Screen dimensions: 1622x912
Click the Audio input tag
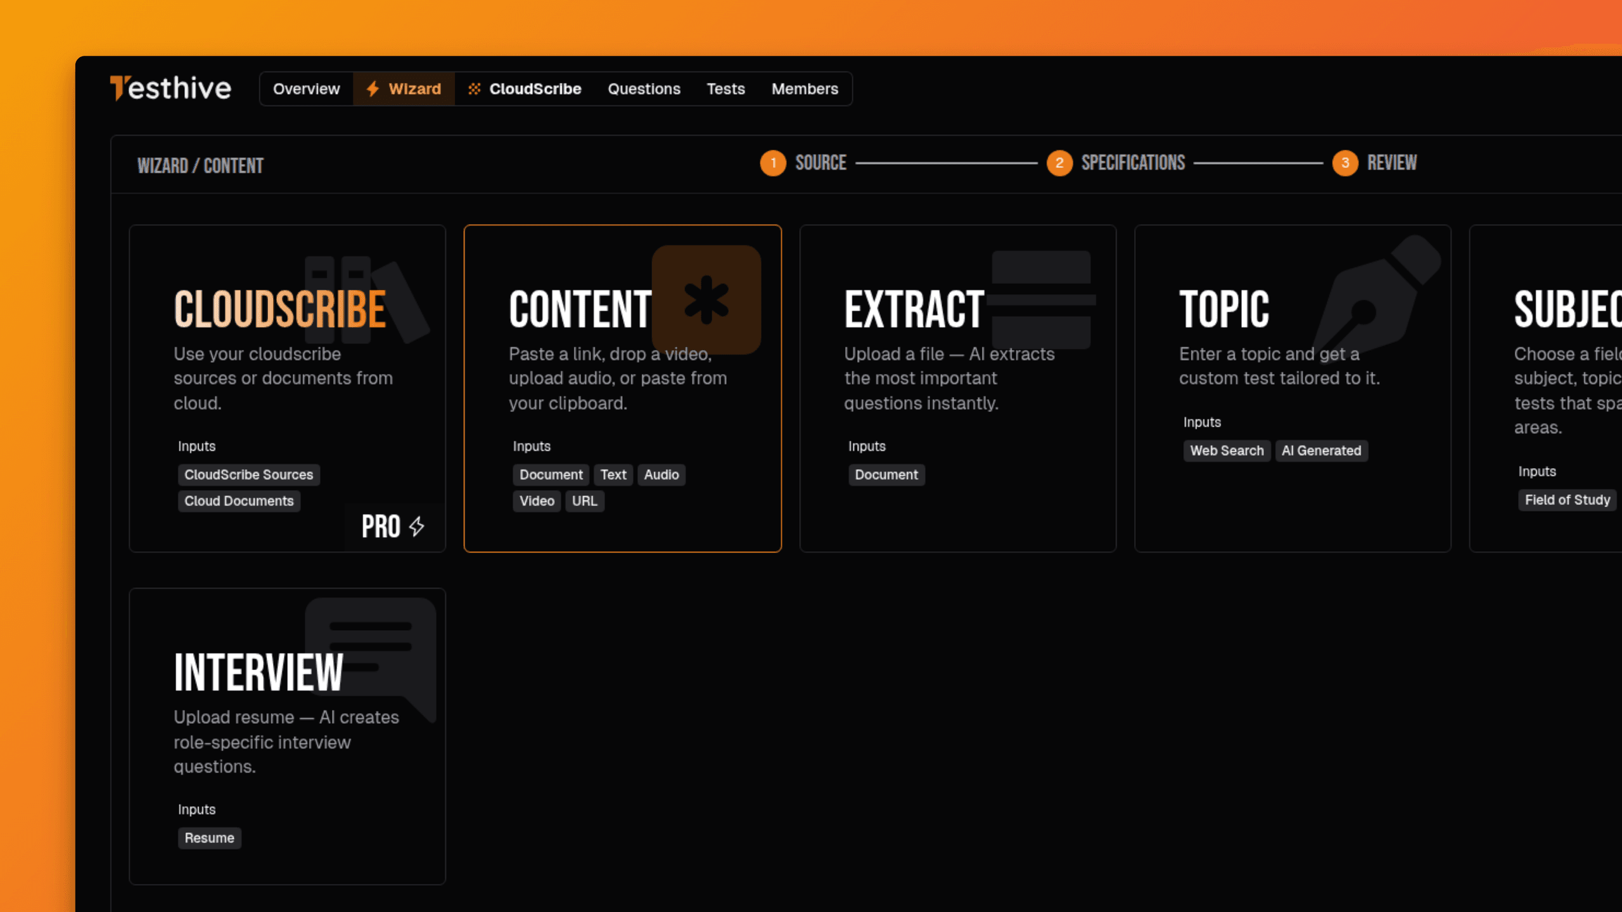(x=661, y=474)
